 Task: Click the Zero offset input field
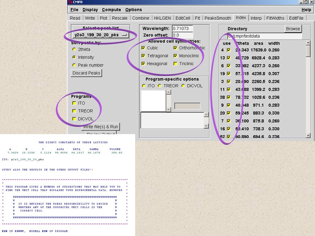click(183, 35)
